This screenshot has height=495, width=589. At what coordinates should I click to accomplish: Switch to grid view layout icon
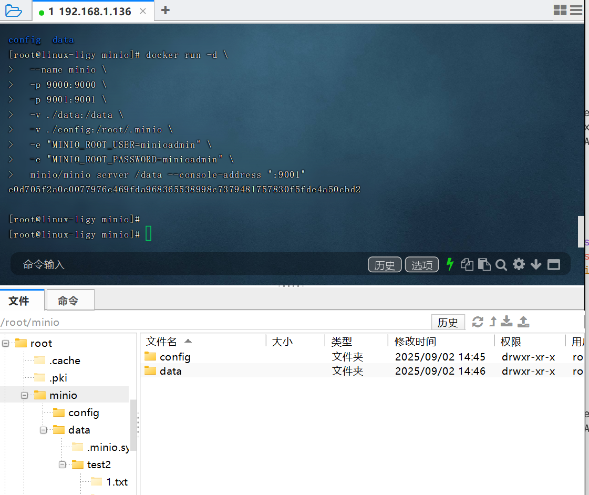pyautogui.click(x=560, y=10)
